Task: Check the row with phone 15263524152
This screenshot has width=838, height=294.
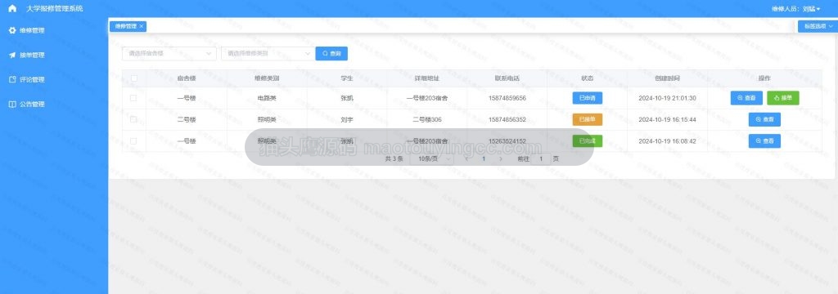Action: (x=133, y=140)
